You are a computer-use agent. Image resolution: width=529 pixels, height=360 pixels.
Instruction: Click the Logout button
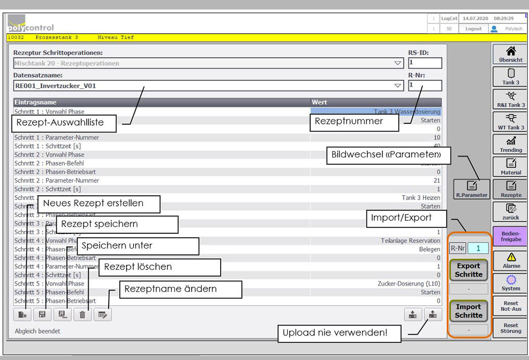click(473, 29)
